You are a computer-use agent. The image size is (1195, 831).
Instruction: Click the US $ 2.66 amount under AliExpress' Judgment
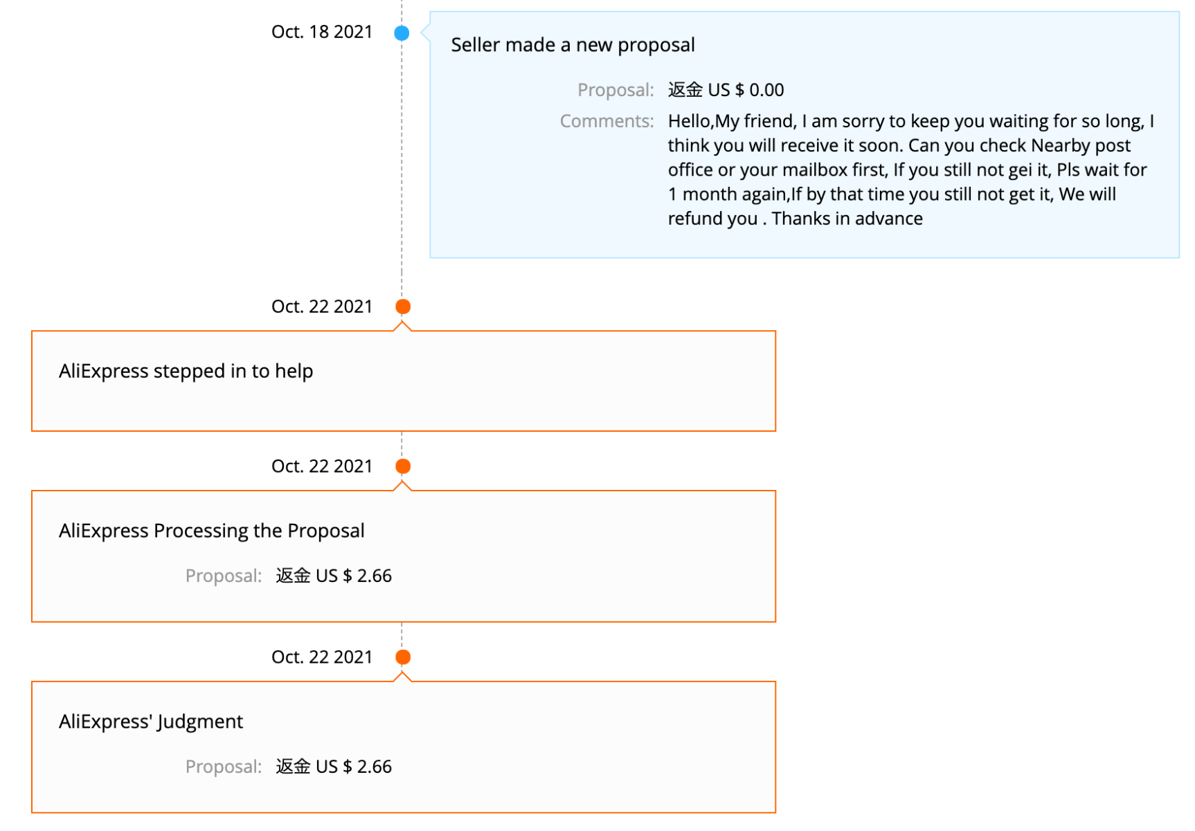[334, 767]
